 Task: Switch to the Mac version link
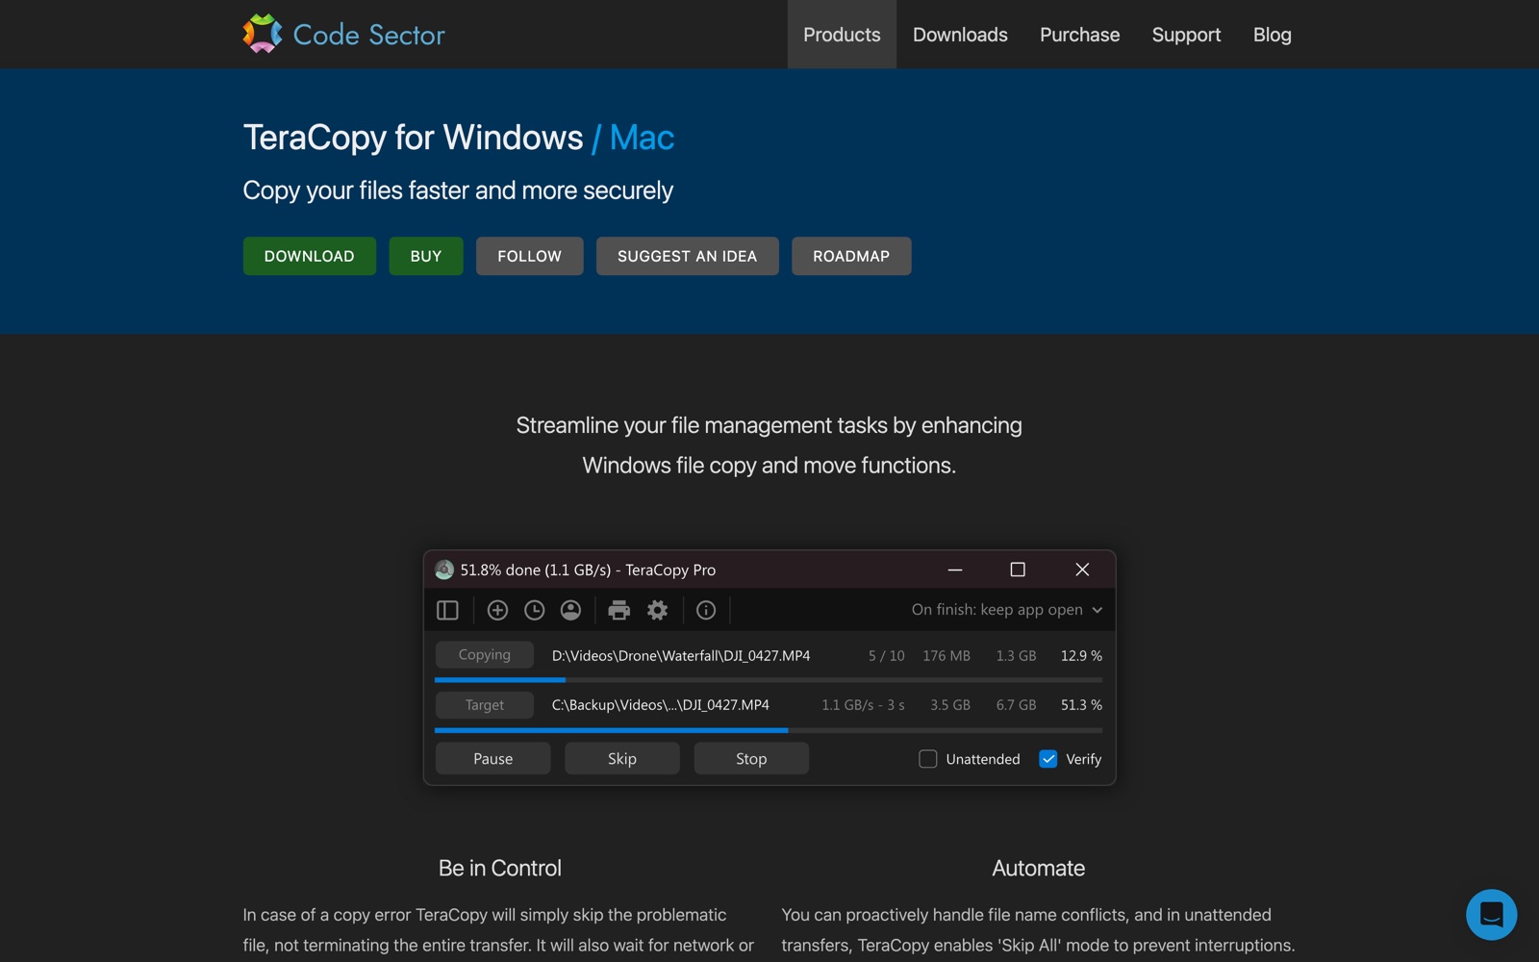pos(642,138)
